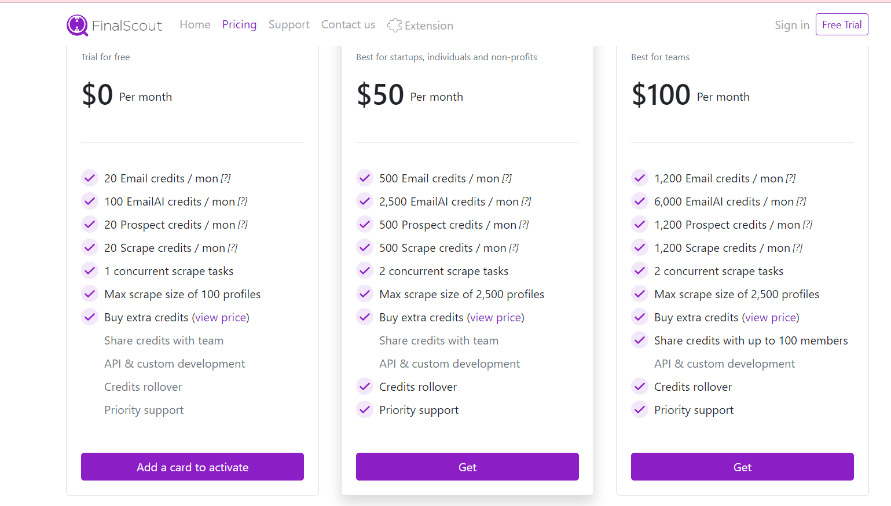
Task: Click Add a card to activate
Action: click(192, 467)
